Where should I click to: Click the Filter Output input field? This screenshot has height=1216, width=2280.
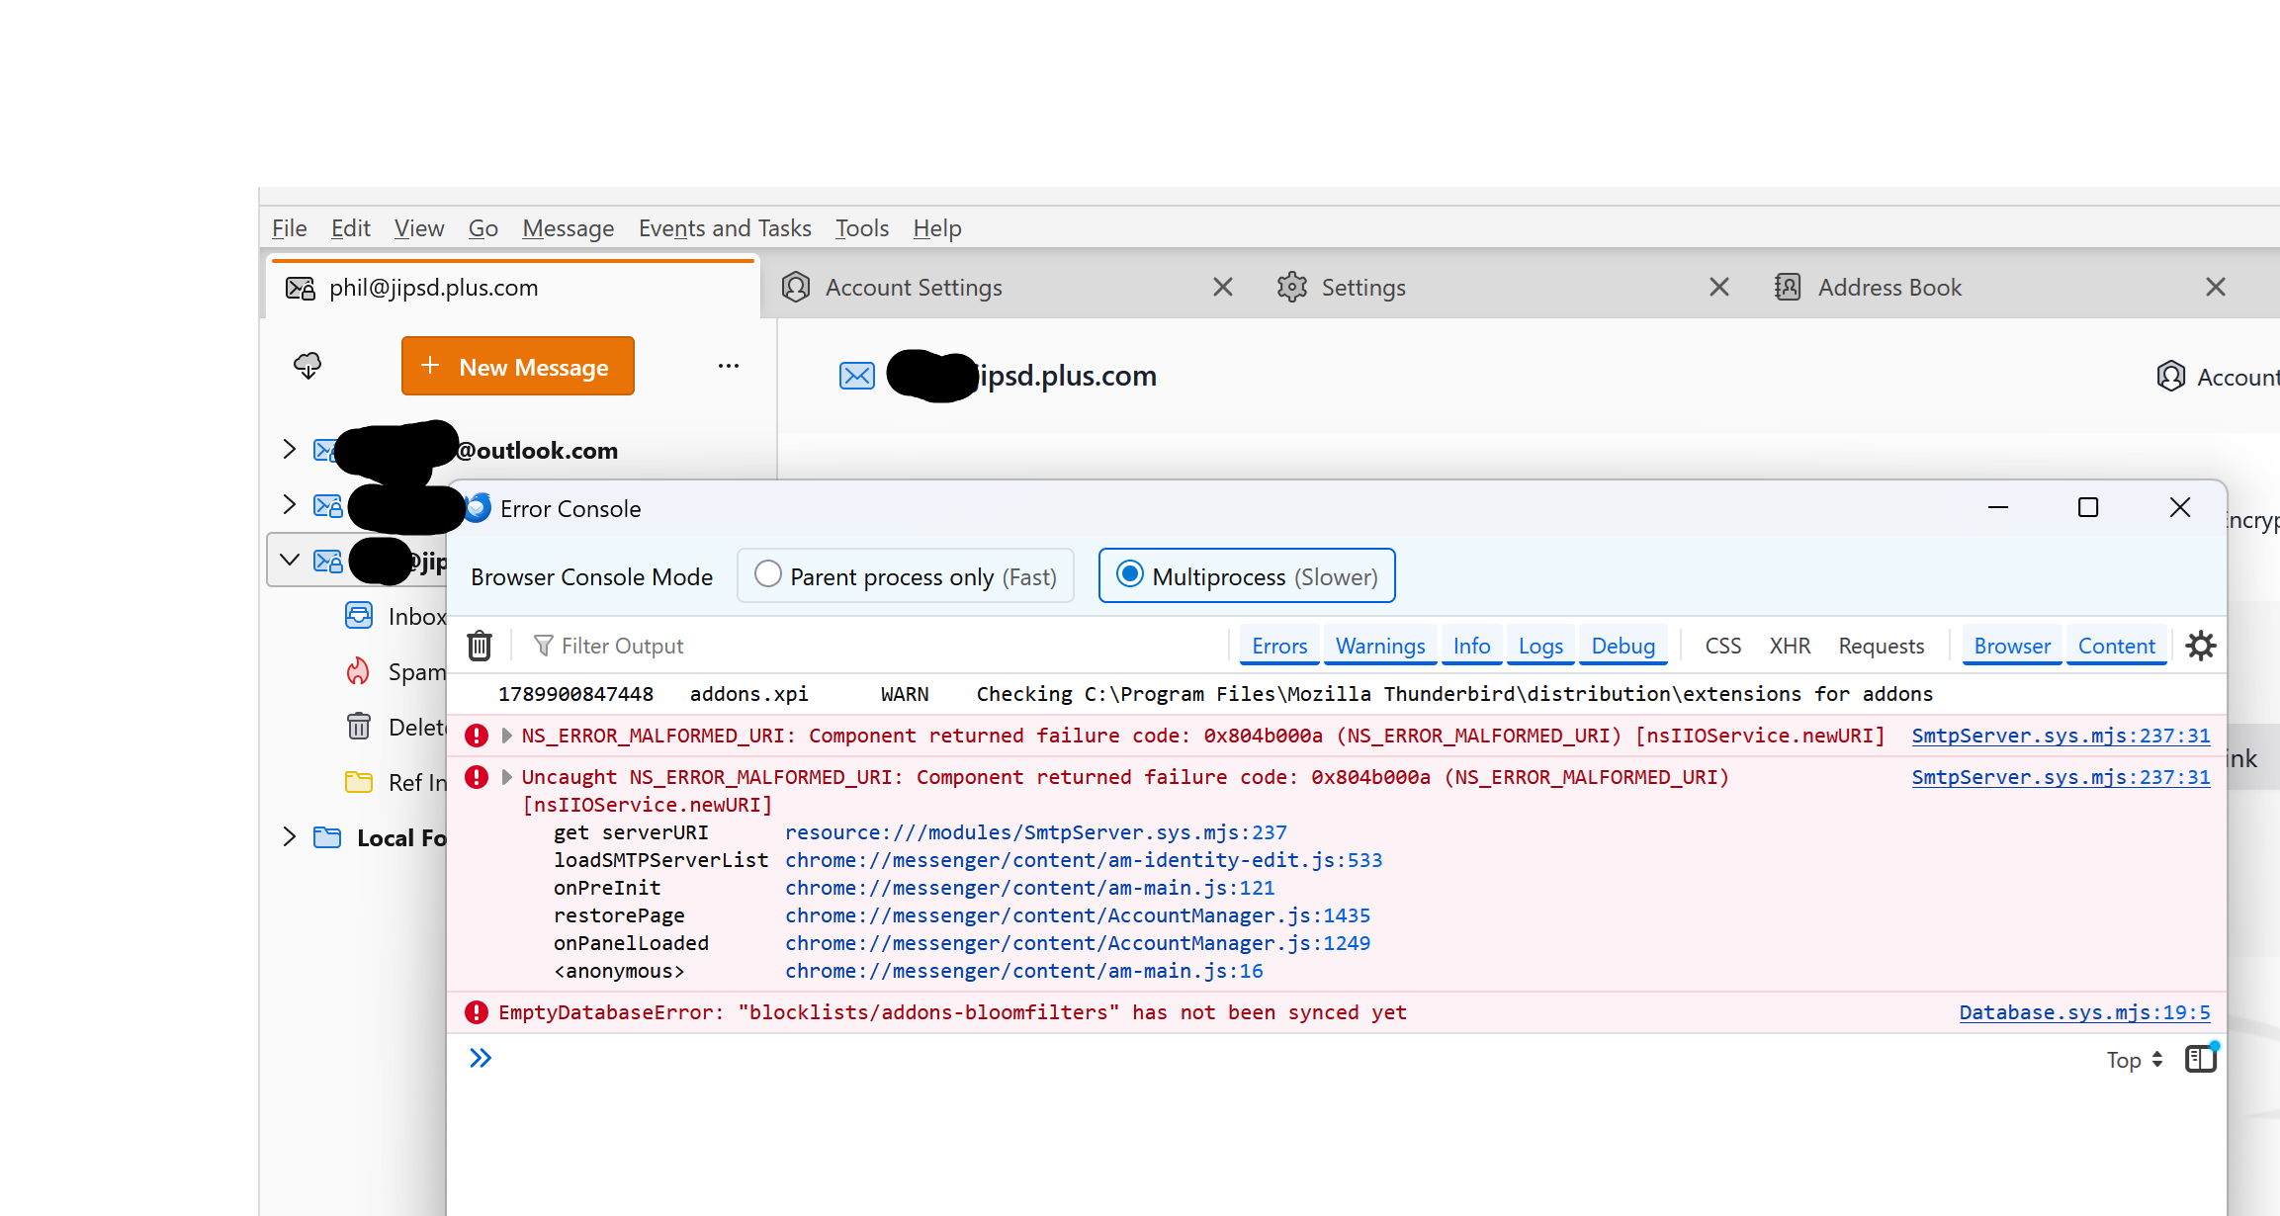coord(870,646)
